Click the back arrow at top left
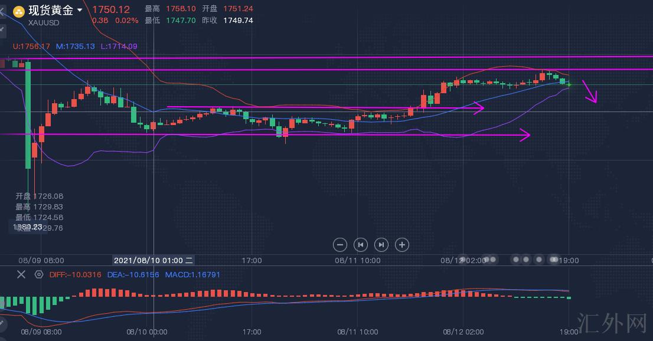 pyautogui.click(x=2, y=11)
